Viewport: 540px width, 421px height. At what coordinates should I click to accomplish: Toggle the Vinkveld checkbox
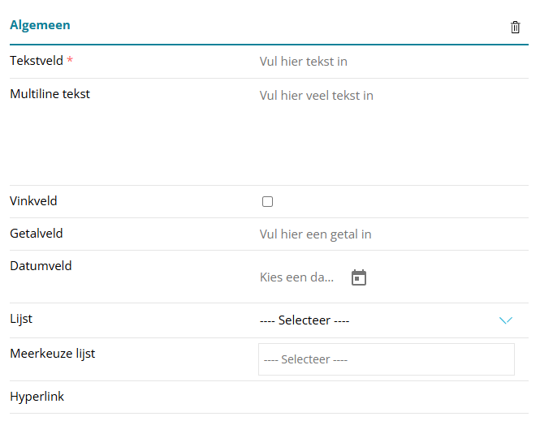coord(267,202)
